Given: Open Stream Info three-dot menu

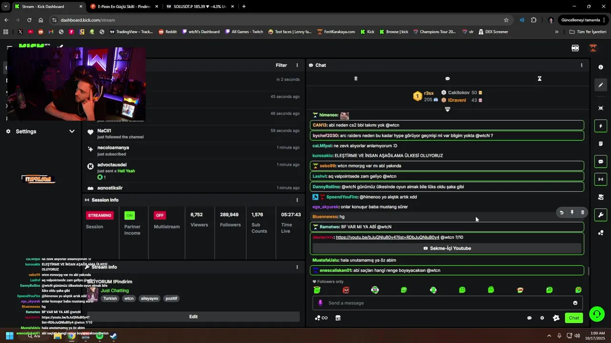Looking at the screenshot, I should pos(297,267).
